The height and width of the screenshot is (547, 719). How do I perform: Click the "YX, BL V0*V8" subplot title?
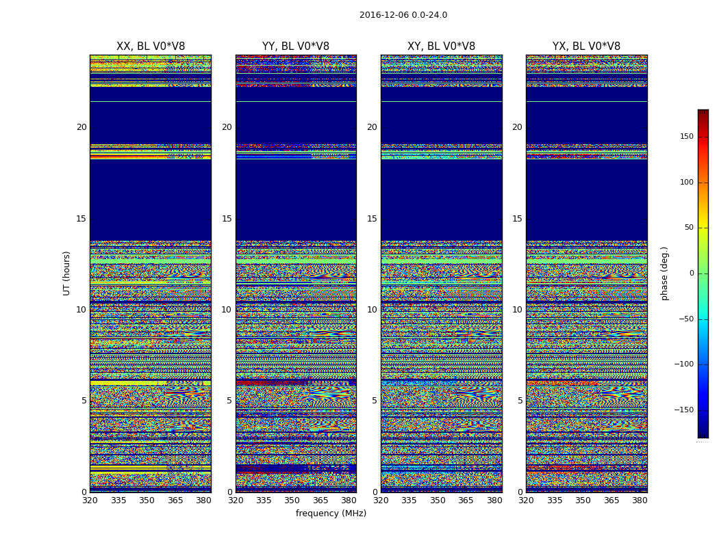[x=586, y=46]
